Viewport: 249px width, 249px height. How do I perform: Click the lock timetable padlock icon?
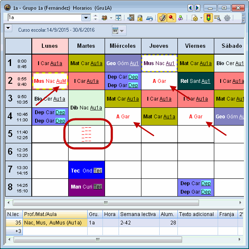(140, 18)
